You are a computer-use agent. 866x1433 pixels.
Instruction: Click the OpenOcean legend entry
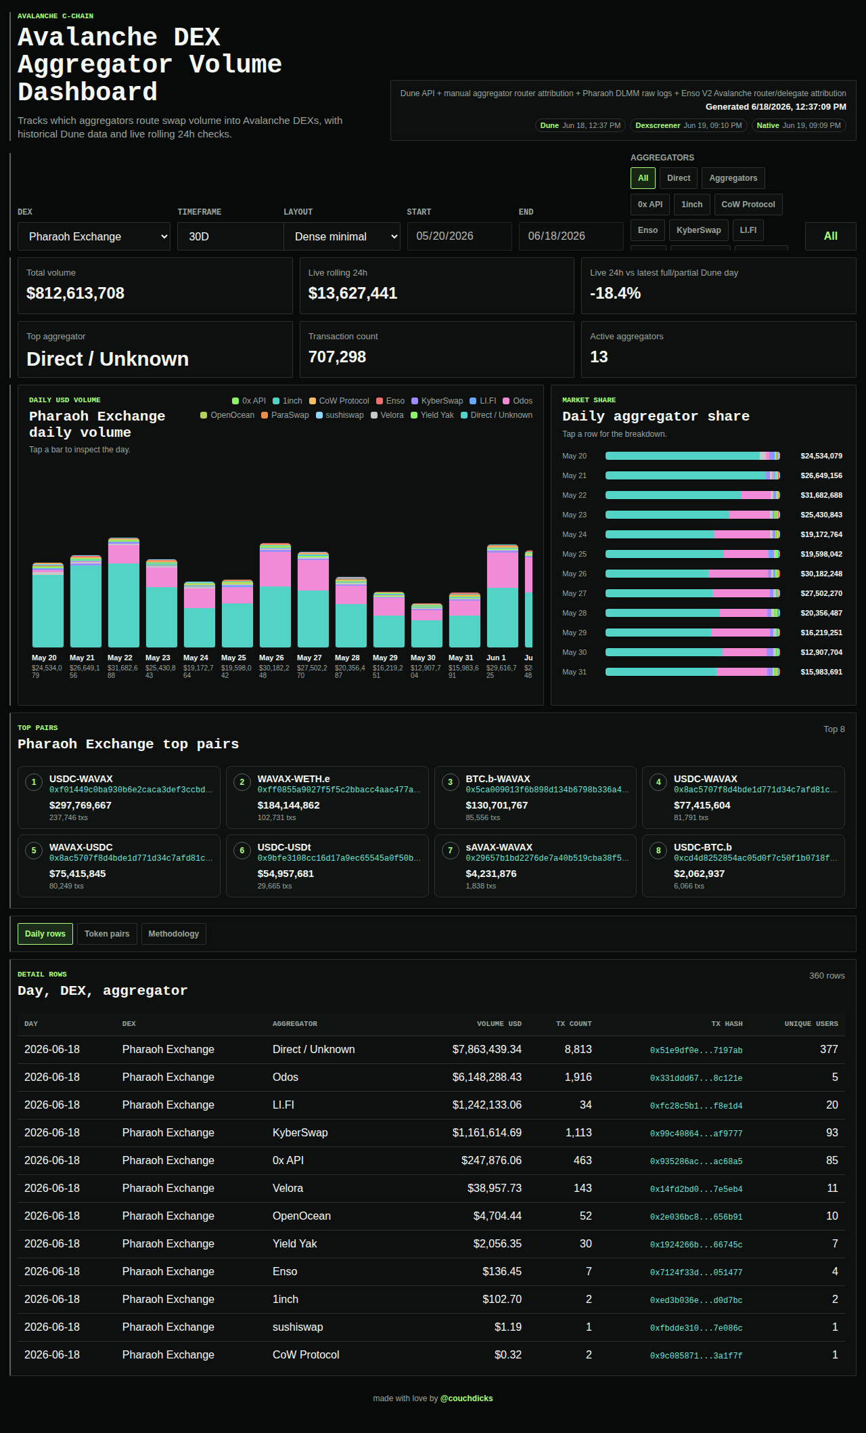(227, 415)
